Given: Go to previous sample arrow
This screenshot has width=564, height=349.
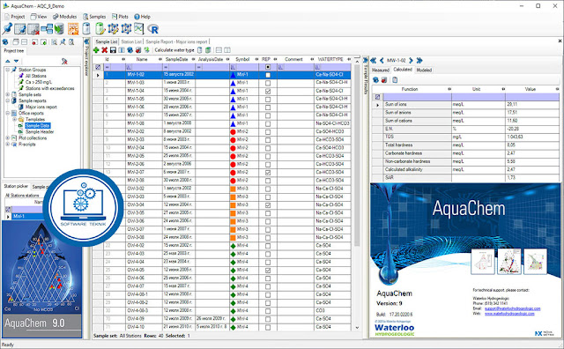Looking at the screenshot, I should (x=382, y=61).
